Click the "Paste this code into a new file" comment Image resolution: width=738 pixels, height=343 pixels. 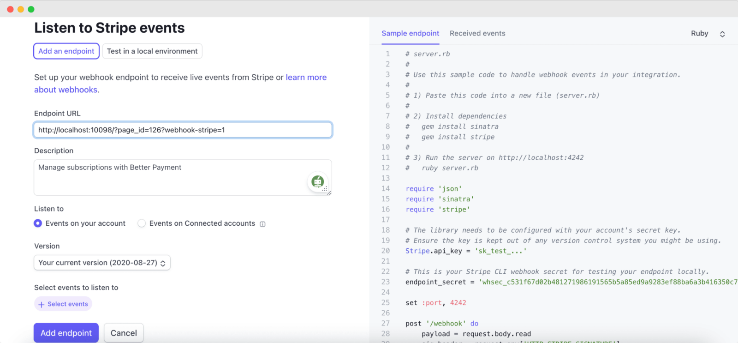502,96
